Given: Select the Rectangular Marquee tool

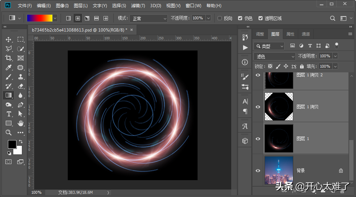Looking at the screenshot, I should tap(20, 39).
